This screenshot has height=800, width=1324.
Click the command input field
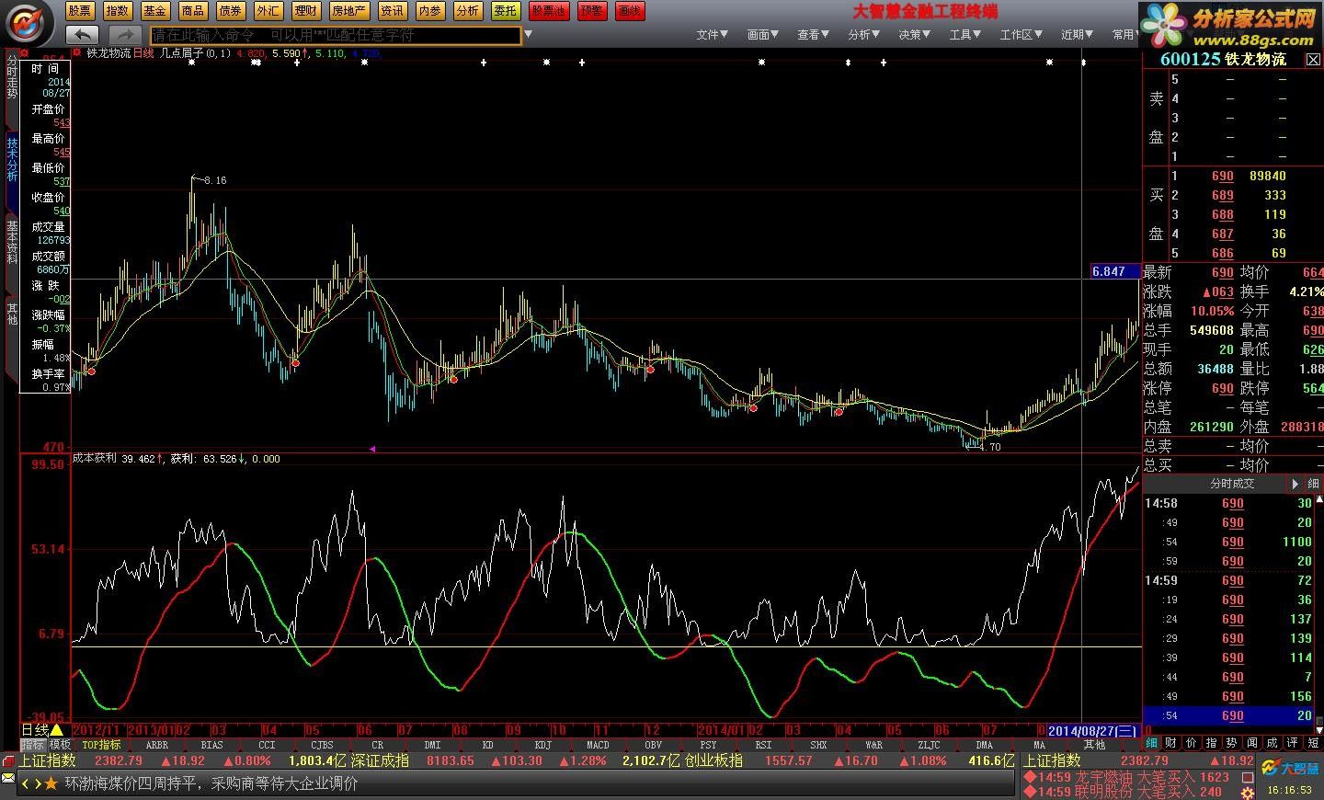336,35
